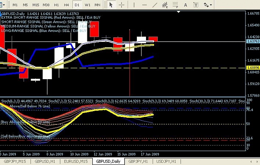This screenshot has width=260, height=165.
Task: Switch chart to M30 timeframe
Action: [x=46, y=5]
